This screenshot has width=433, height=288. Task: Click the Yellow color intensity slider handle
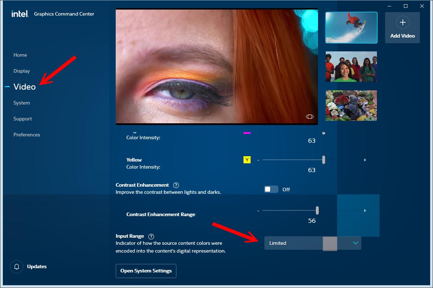tap(324, 160)
